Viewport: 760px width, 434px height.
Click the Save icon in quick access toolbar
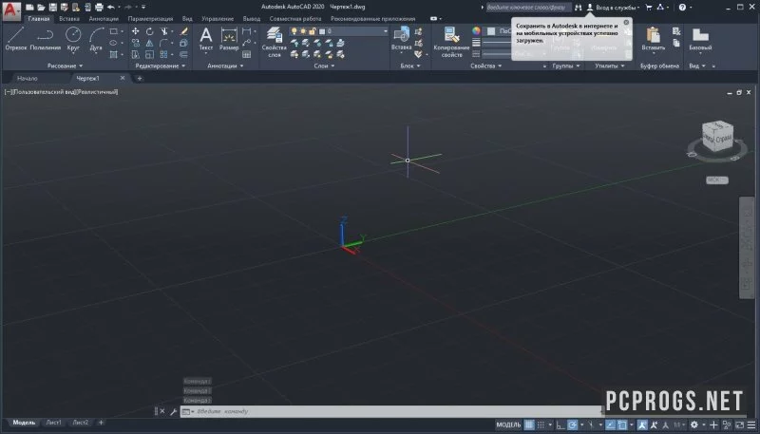[53, 7]
